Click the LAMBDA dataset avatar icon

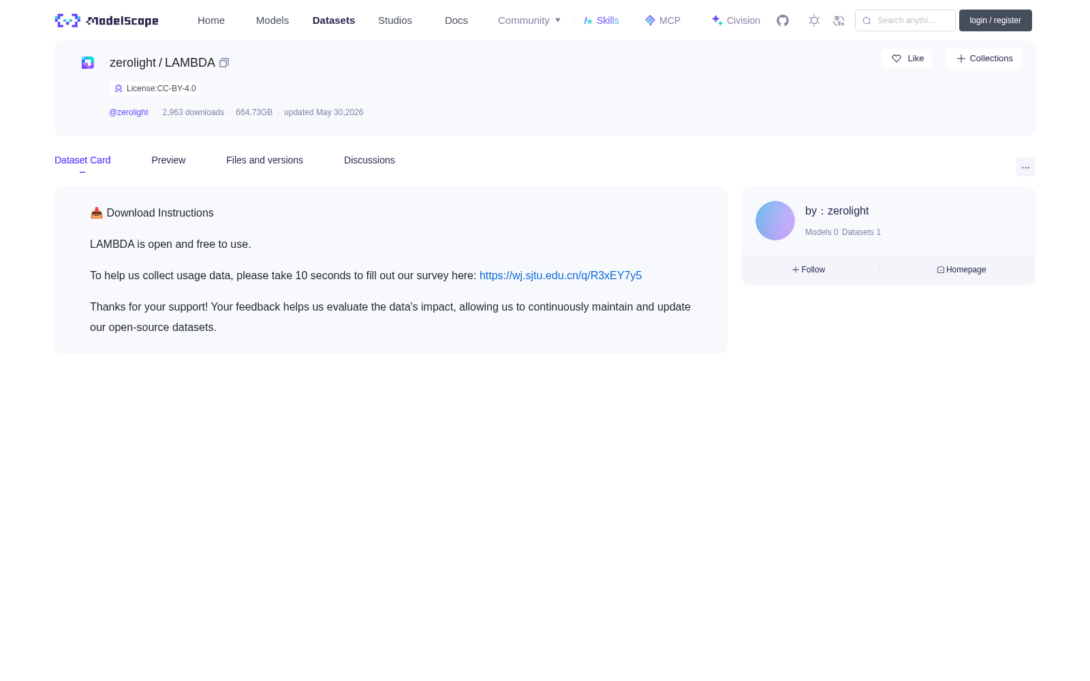(x=88, y=63)
